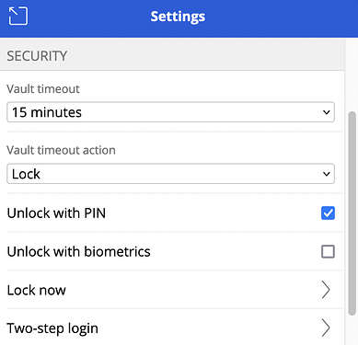Click the Vault timeout action field label
Viewport: 358px width, 345px height.
click(x=61, y=150)
